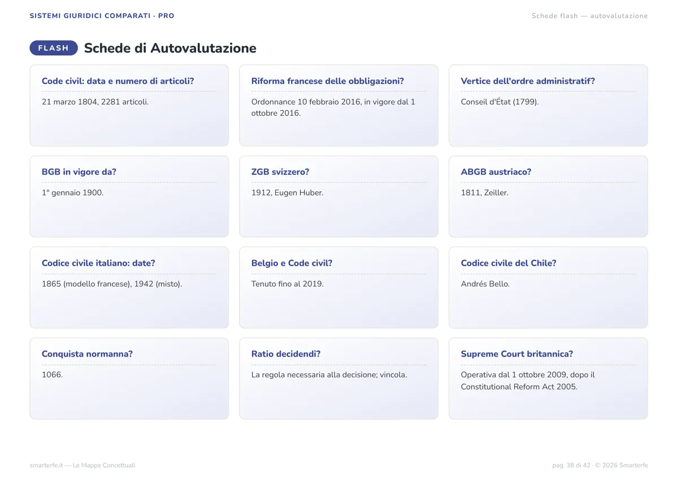Select the question 'ABGB austriaco?'
678x479 pixels.
tap(496, 172)
